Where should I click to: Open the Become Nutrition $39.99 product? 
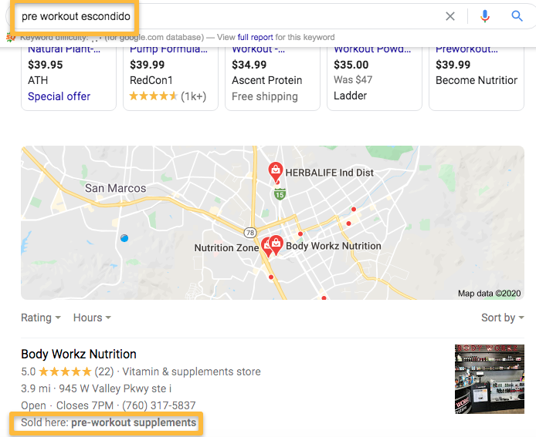pos(477,79)
